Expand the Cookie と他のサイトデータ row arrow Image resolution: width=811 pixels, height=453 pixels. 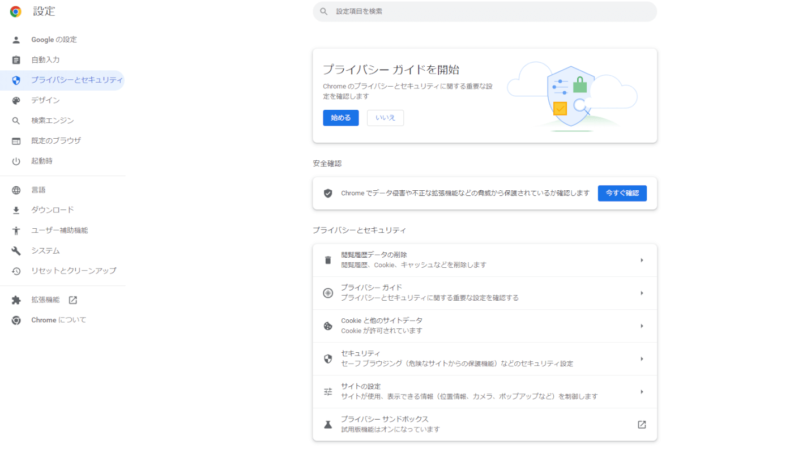point(642,326)
